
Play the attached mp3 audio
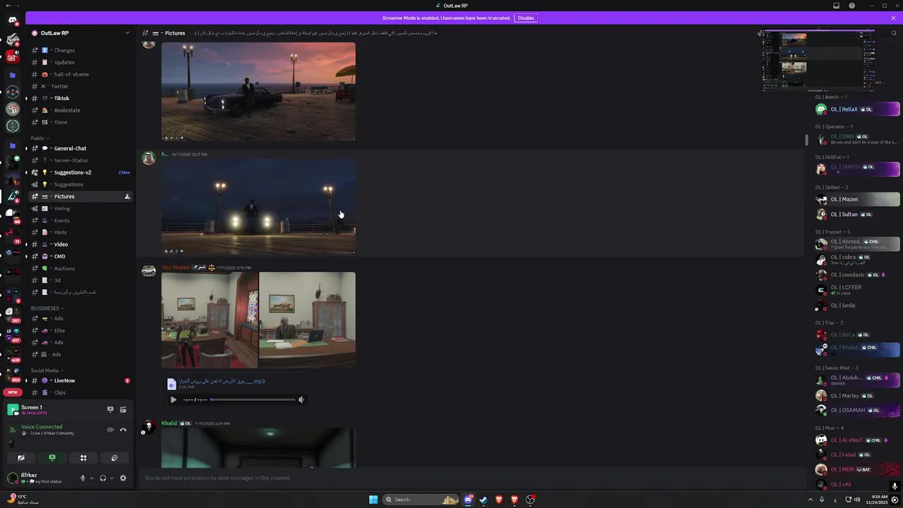[x=174, y=400]
